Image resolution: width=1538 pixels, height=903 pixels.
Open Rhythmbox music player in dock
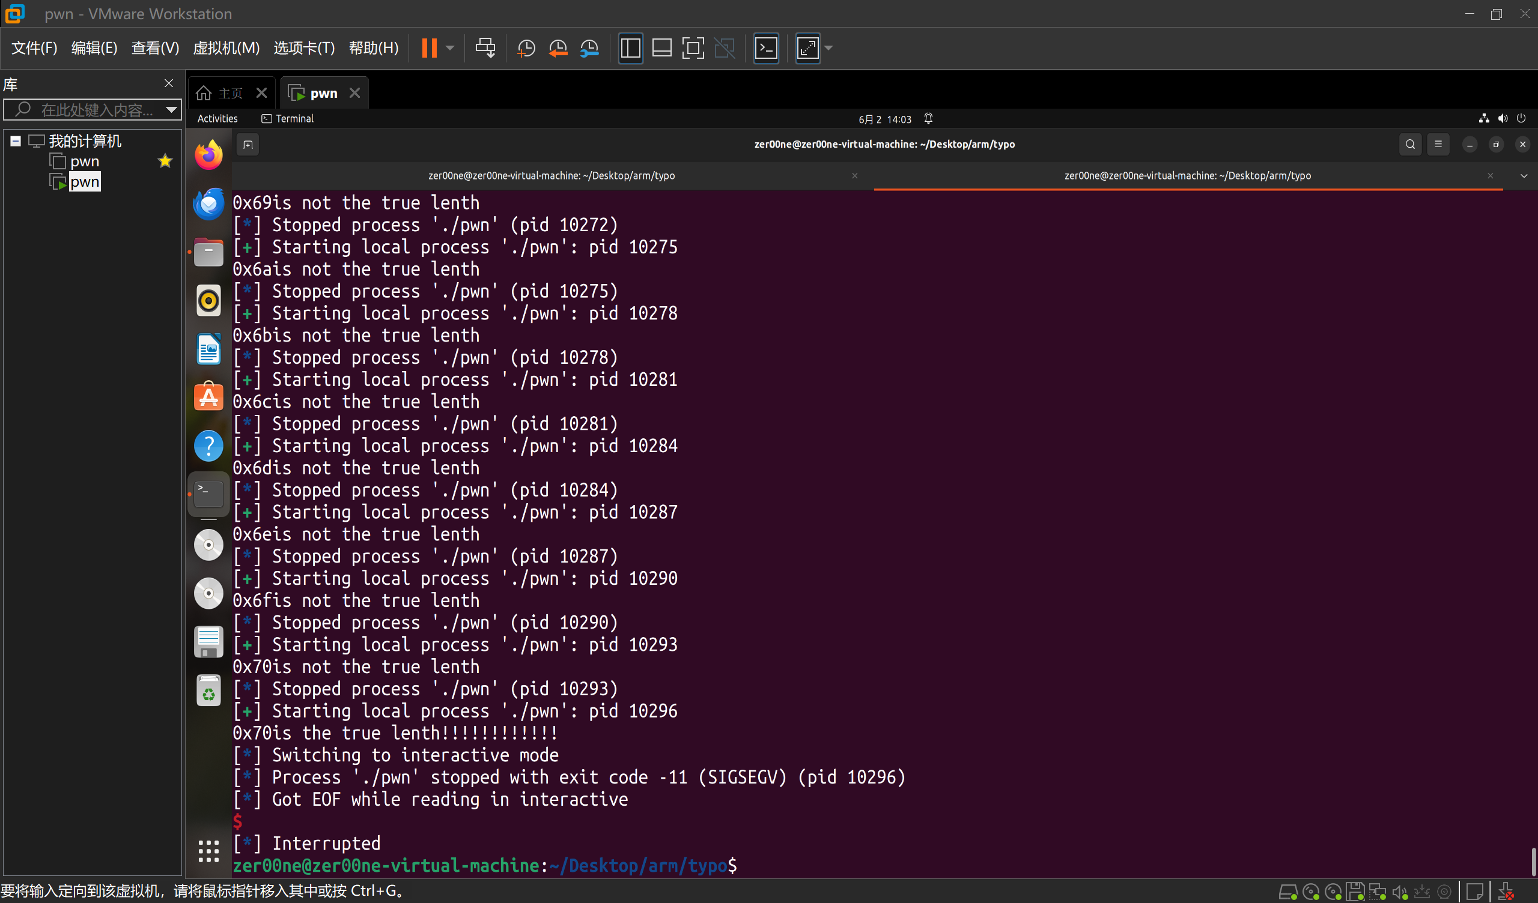[208, 300]
